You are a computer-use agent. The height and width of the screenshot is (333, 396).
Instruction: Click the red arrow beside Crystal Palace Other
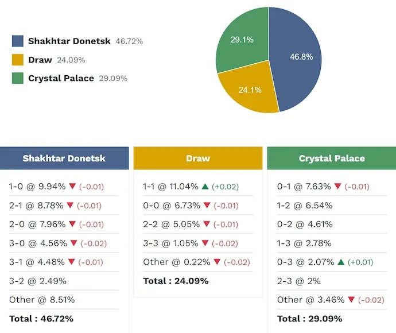[351, 300]
